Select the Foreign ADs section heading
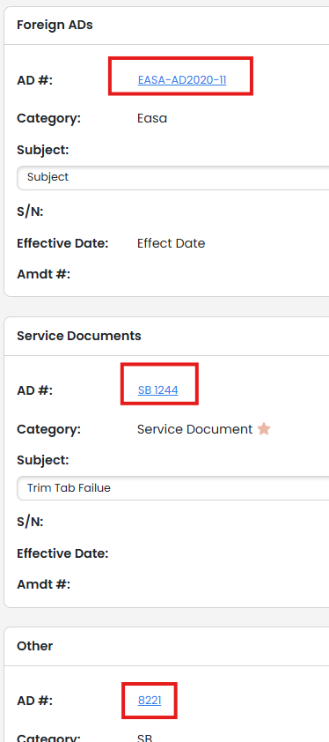Screen dimensions: 329x742 [x=55, y=25]
